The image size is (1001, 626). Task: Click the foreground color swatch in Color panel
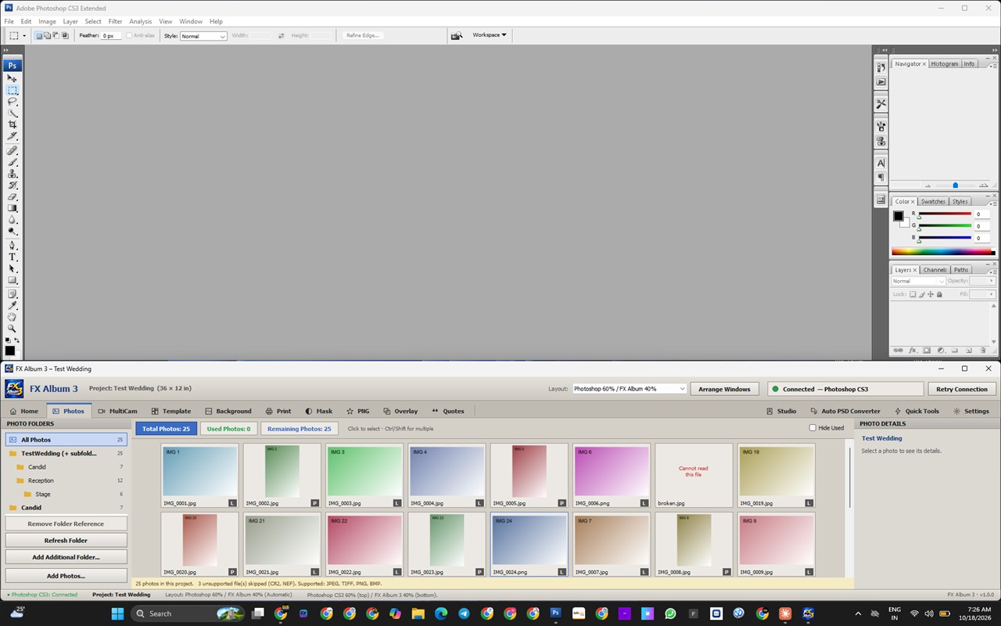[x=899, y=216]
